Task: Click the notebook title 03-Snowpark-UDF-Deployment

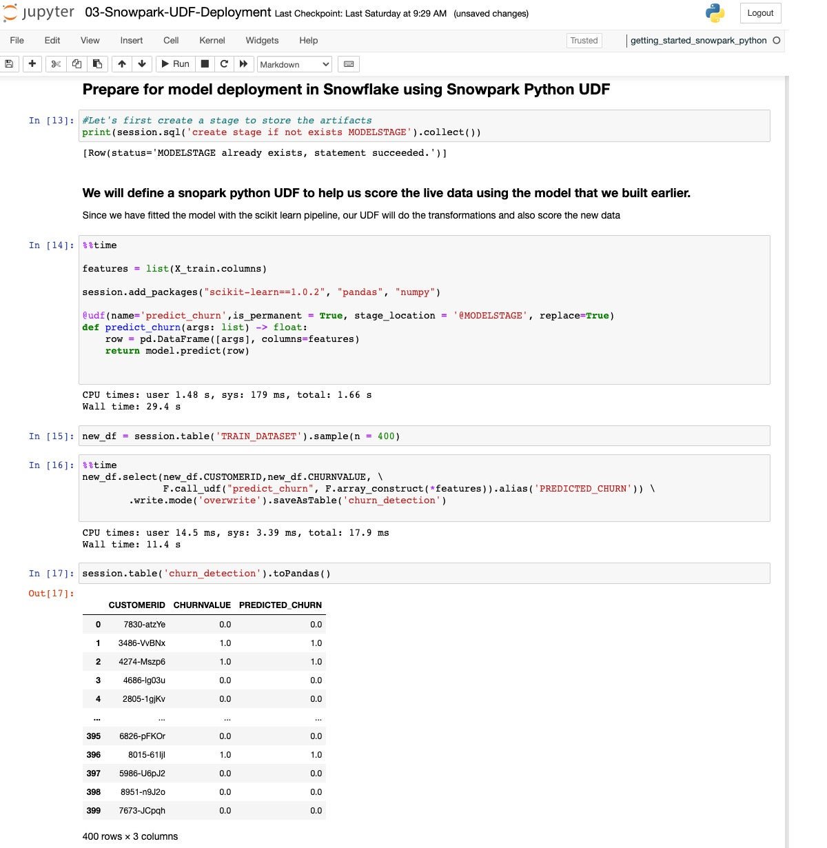Action: pyautogui.click(x=178, y=12)
